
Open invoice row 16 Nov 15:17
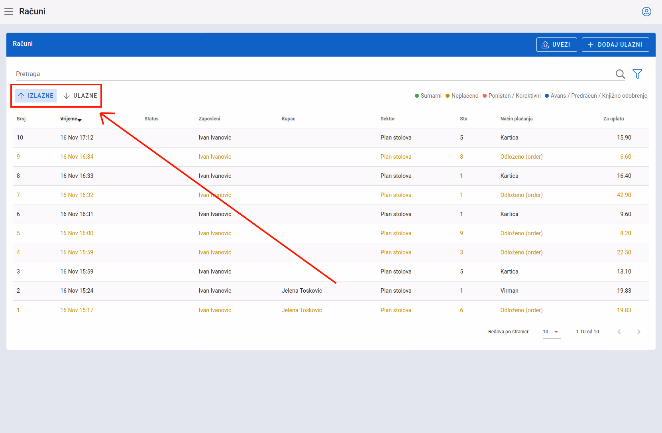coord(331,310)
